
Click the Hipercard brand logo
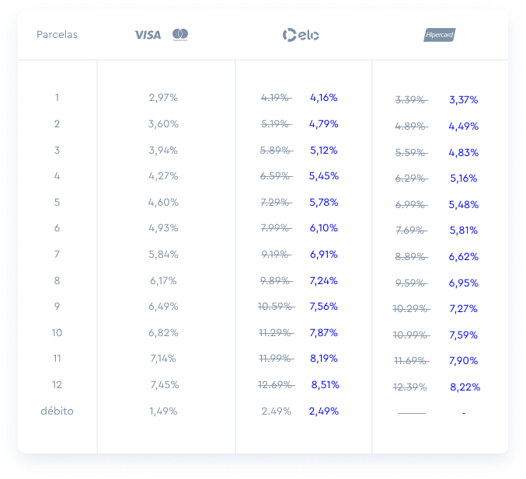click(x=439, y=35)
